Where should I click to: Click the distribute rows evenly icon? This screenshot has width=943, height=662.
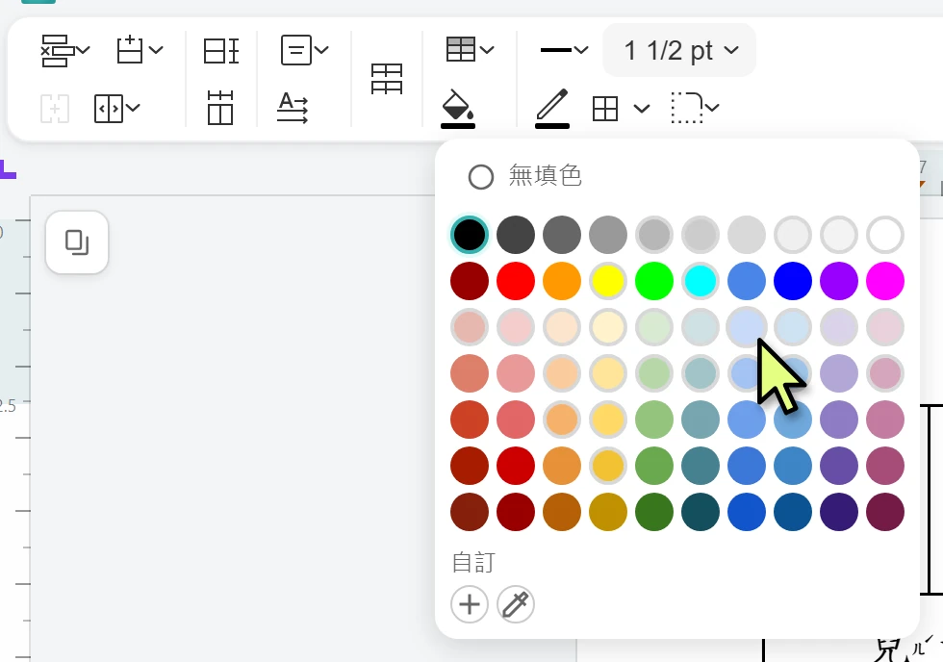[x=220, y=50]
